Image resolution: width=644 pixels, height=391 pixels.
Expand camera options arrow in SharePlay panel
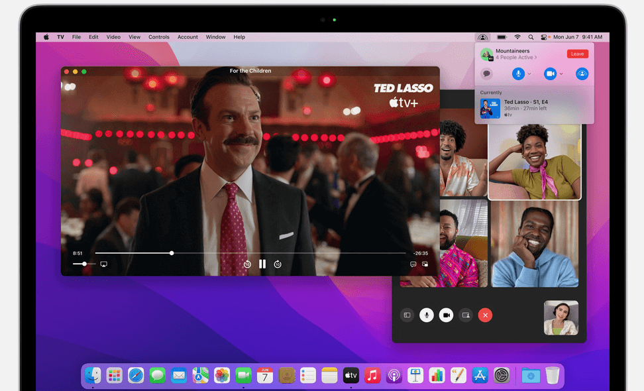[561, 74]
